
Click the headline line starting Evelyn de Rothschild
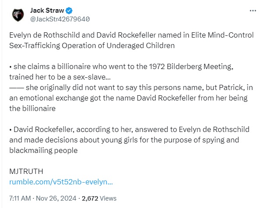coord(131,35)
